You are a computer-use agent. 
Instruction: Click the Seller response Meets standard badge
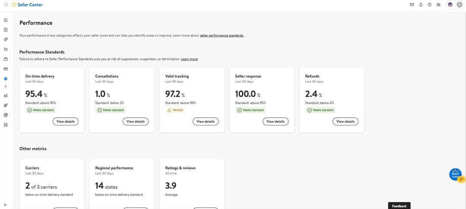click(251, 110)
